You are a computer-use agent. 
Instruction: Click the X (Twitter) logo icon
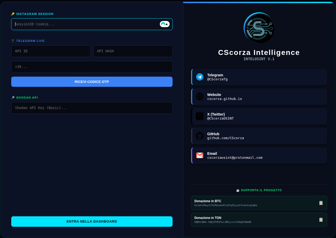click(200, 116)
